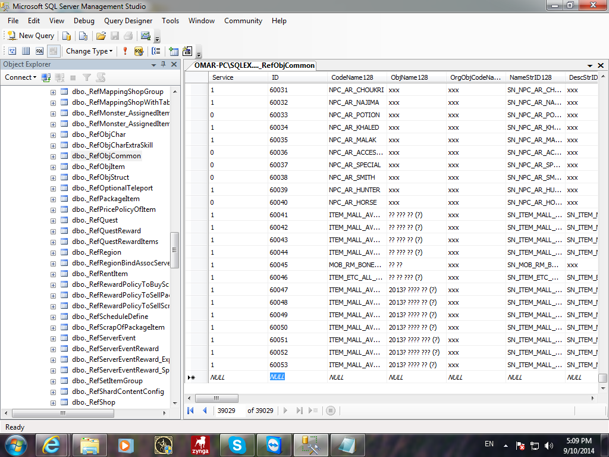609x457 pixels.
Task: Toggle the Show Results Pane button
Action: 53,51
